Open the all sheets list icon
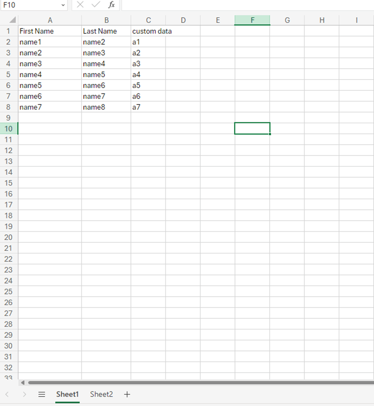 [42, 394]
